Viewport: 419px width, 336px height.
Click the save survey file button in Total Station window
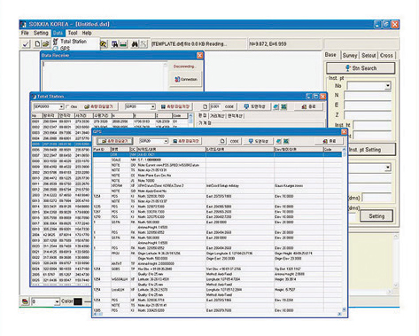(175, 106)
